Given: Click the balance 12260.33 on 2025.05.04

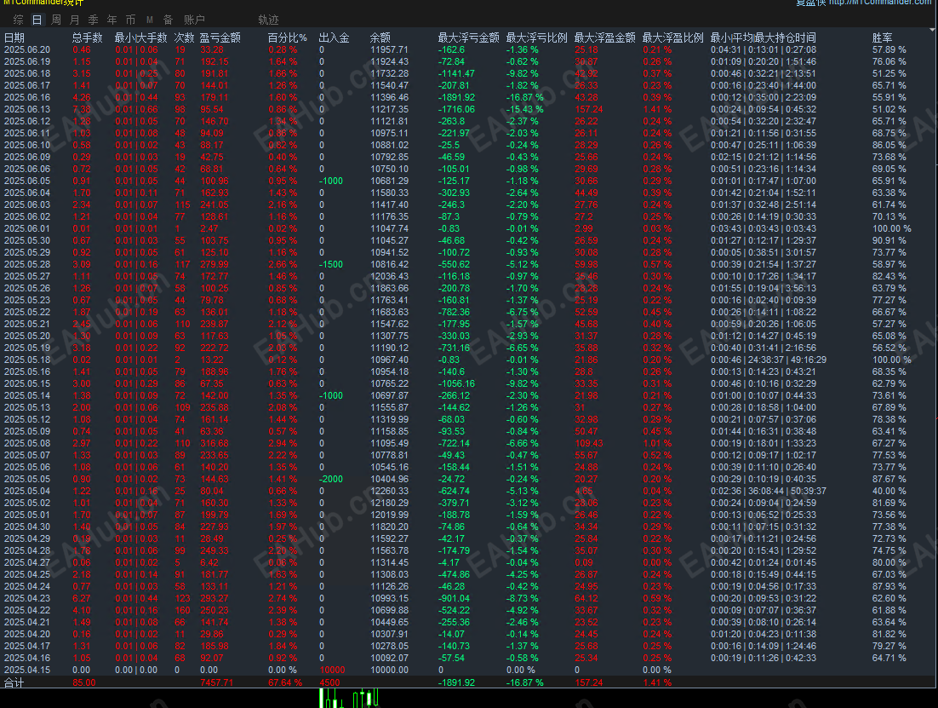Looking at the screenshot, I should coord(390,491).
